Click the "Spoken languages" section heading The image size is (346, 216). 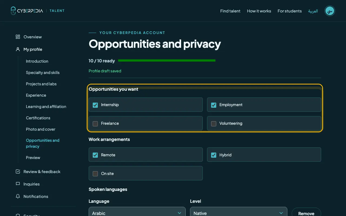point(108,189)
